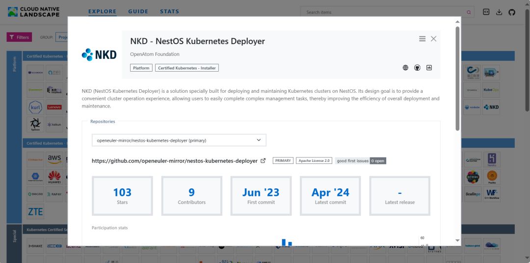Open the project's GitHub icon link

coord(417,68)
